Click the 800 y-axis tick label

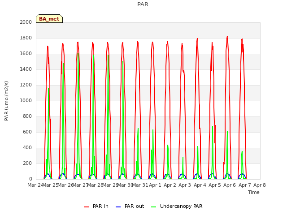pos(27,116)
